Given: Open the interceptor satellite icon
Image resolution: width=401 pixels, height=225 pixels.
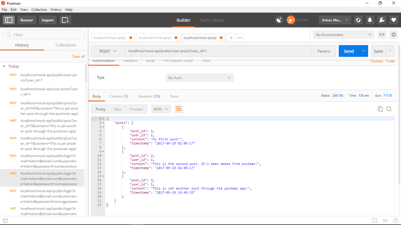Looking at the screenshot, I should (x=279, y=20).
